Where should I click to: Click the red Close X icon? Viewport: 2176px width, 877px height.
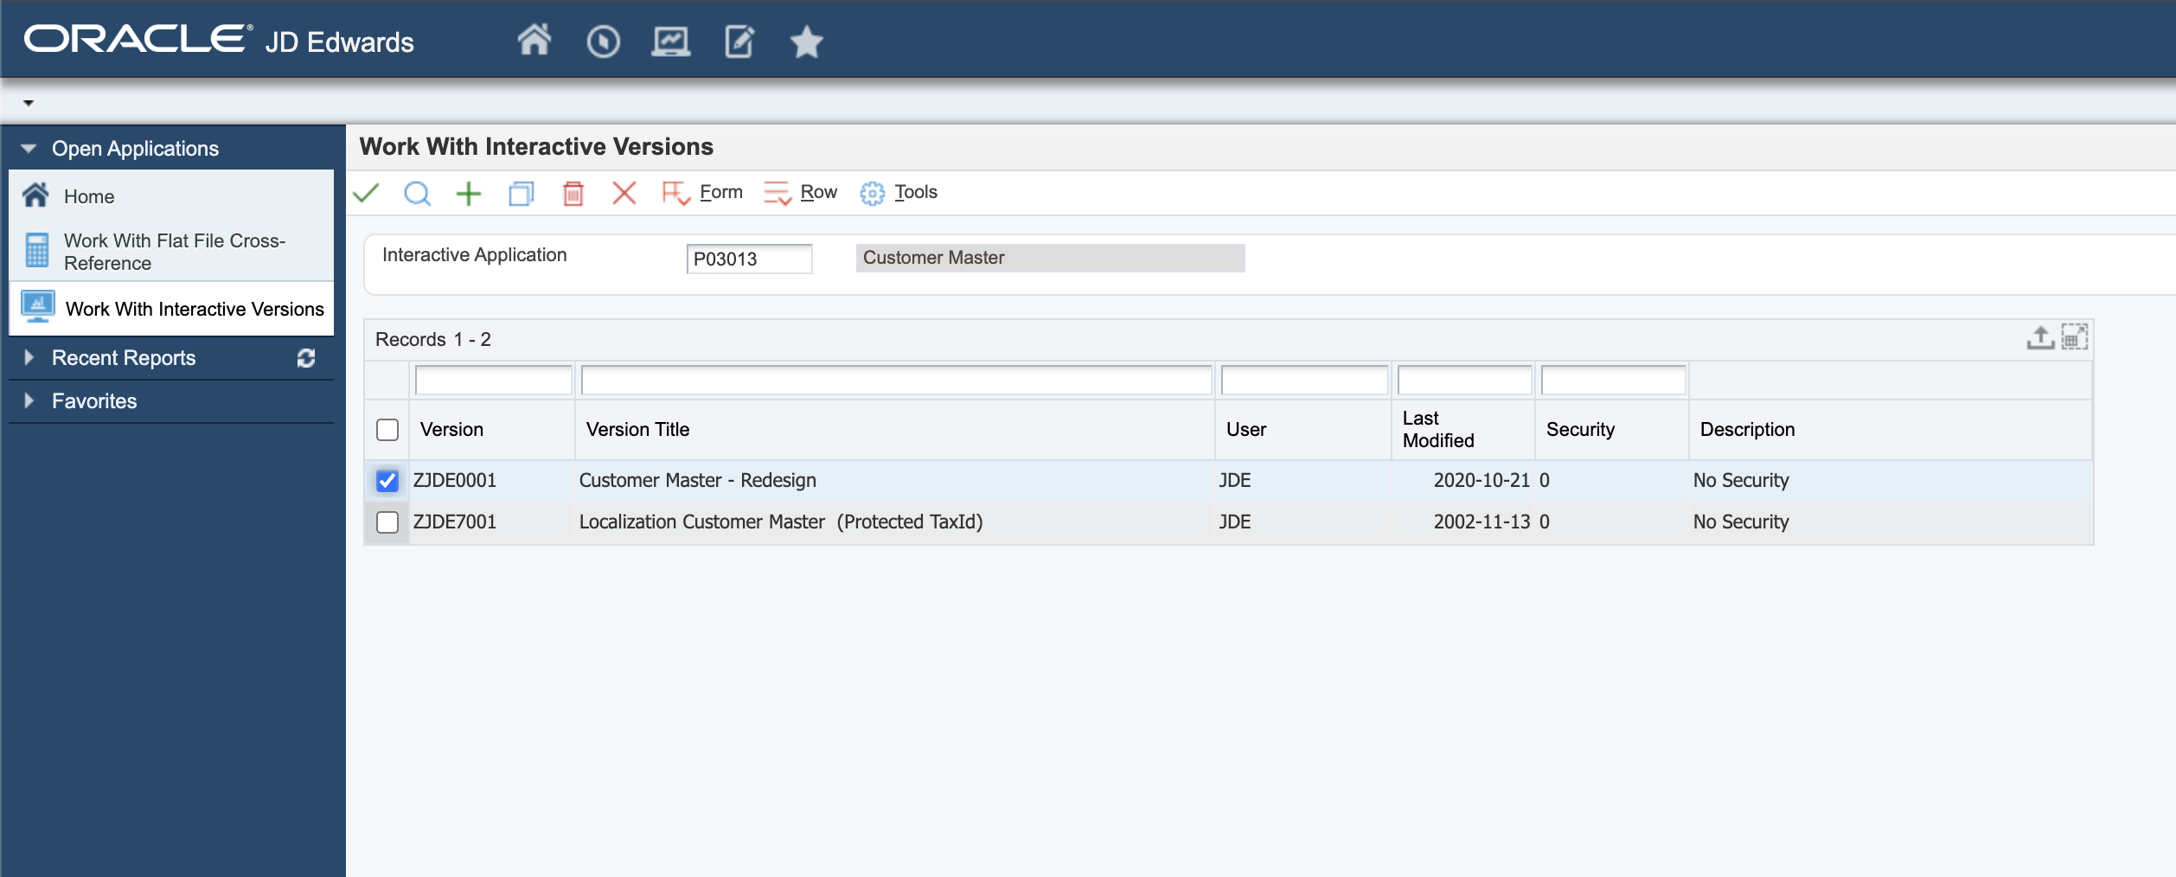coord(624,193)
